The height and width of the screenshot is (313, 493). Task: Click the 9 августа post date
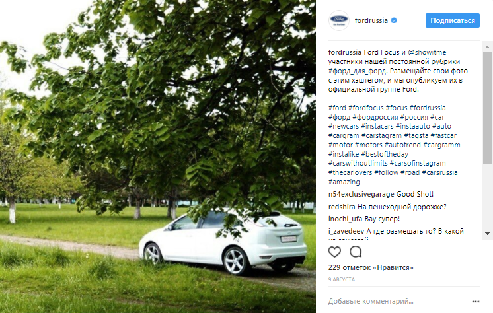(342, 279)
